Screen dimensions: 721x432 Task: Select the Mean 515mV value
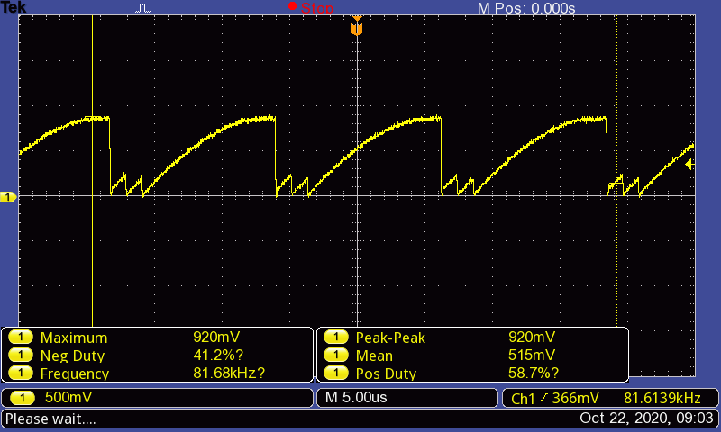tap(532, 355)
